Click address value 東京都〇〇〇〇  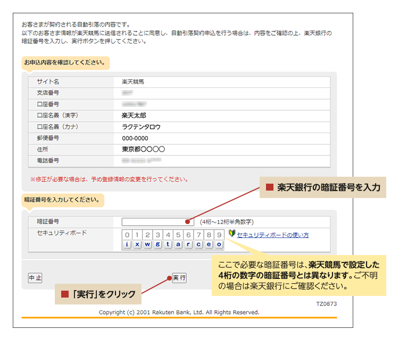[143, 149]
